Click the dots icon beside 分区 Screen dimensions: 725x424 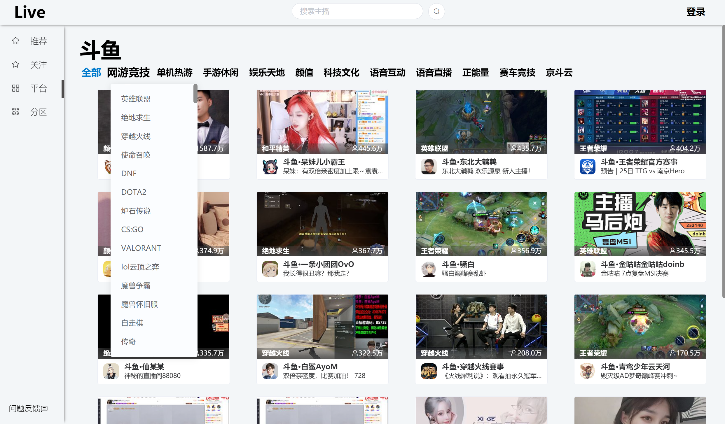[x=15, y=112]
